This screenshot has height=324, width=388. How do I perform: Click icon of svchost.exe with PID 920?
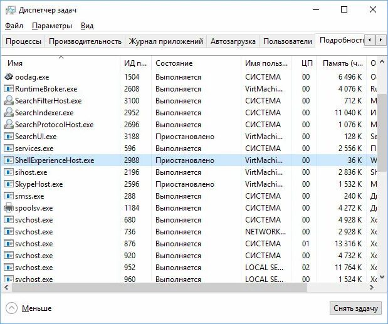(x=9, y=256)
